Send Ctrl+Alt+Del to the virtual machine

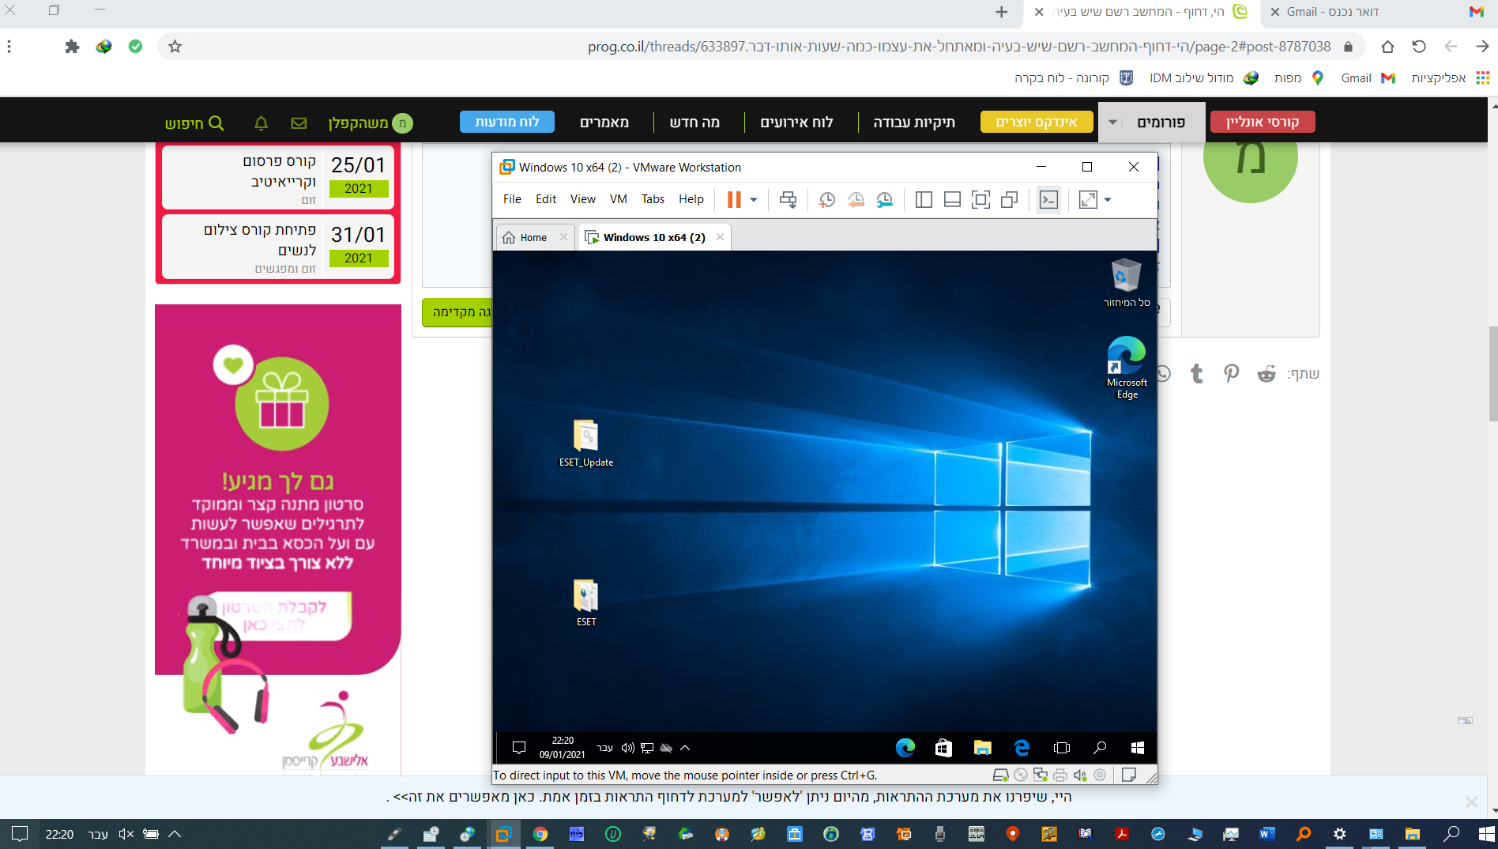point(788,199)
